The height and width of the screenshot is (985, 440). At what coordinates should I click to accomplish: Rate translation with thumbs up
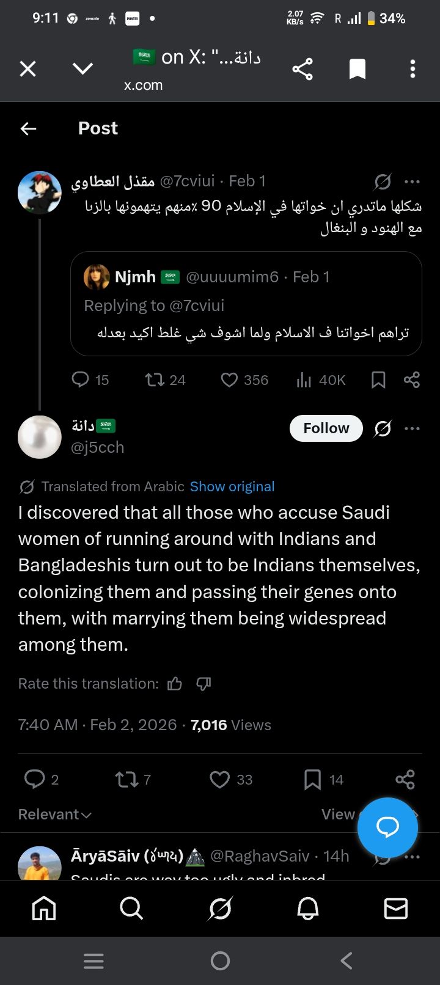(x=175, y=684)
